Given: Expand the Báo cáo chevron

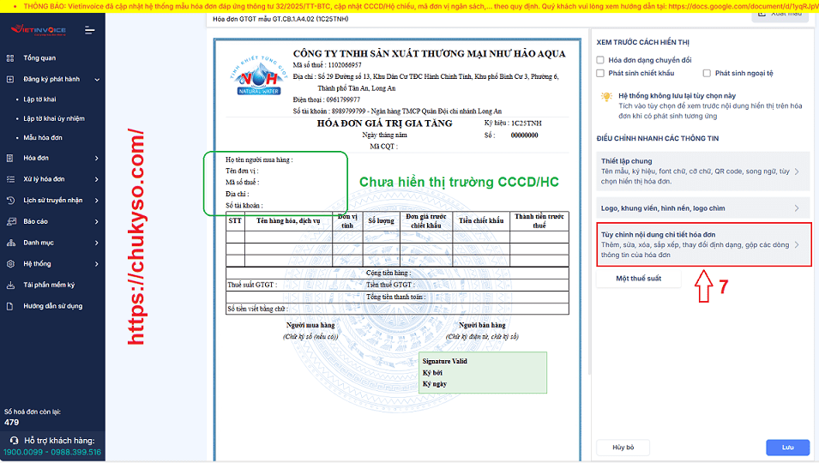Looking at the screenshot, I should pos(97,221).
